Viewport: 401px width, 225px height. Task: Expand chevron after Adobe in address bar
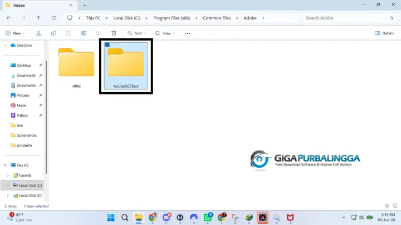point(263,18)
